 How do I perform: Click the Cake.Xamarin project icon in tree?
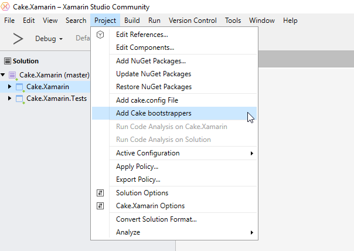[19, 87]
